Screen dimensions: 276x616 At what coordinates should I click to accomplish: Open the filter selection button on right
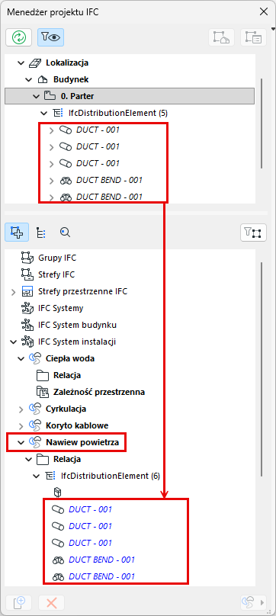click(x=253, y=233)
